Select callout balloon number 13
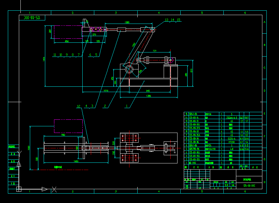The height and width of the screenshot is (203, 279). point(167,20)
